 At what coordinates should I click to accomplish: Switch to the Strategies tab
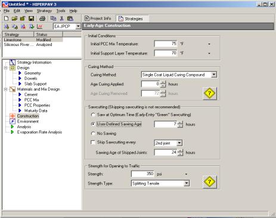pyautogui.click(x=132, y=19)
